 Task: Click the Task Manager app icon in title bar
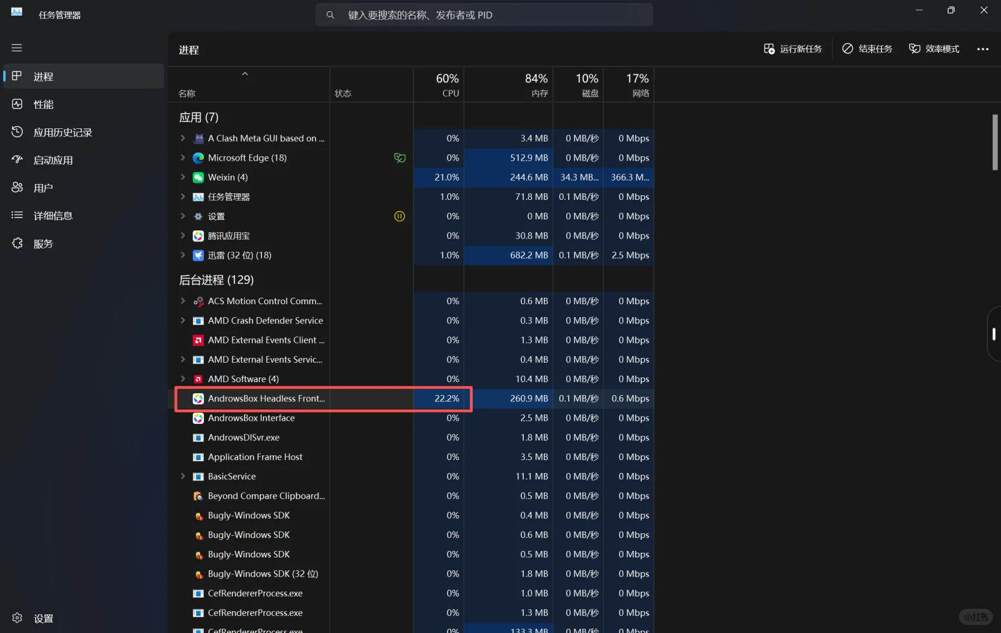[16, 12]
